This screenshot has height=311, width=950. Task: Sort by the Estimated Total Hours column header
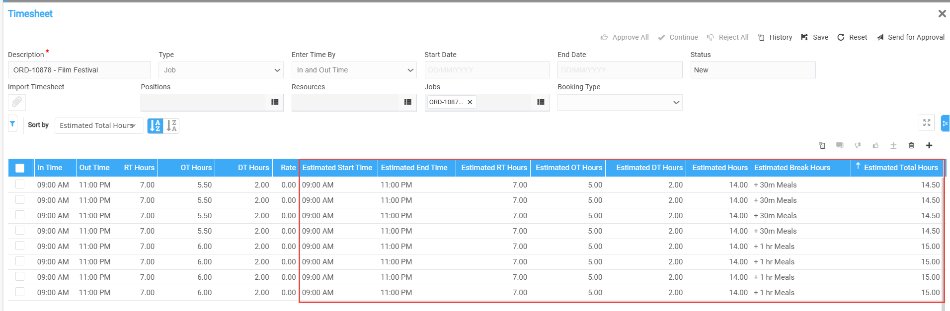tap(900, 168)
